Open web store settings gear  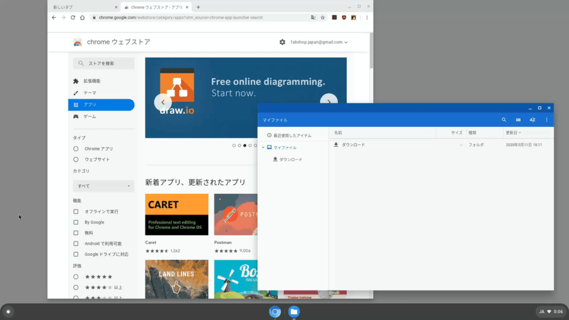tap(282, 42)
